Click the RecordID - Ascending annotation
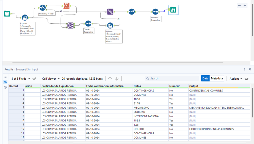Screen dimensions: 254x144 156,19
